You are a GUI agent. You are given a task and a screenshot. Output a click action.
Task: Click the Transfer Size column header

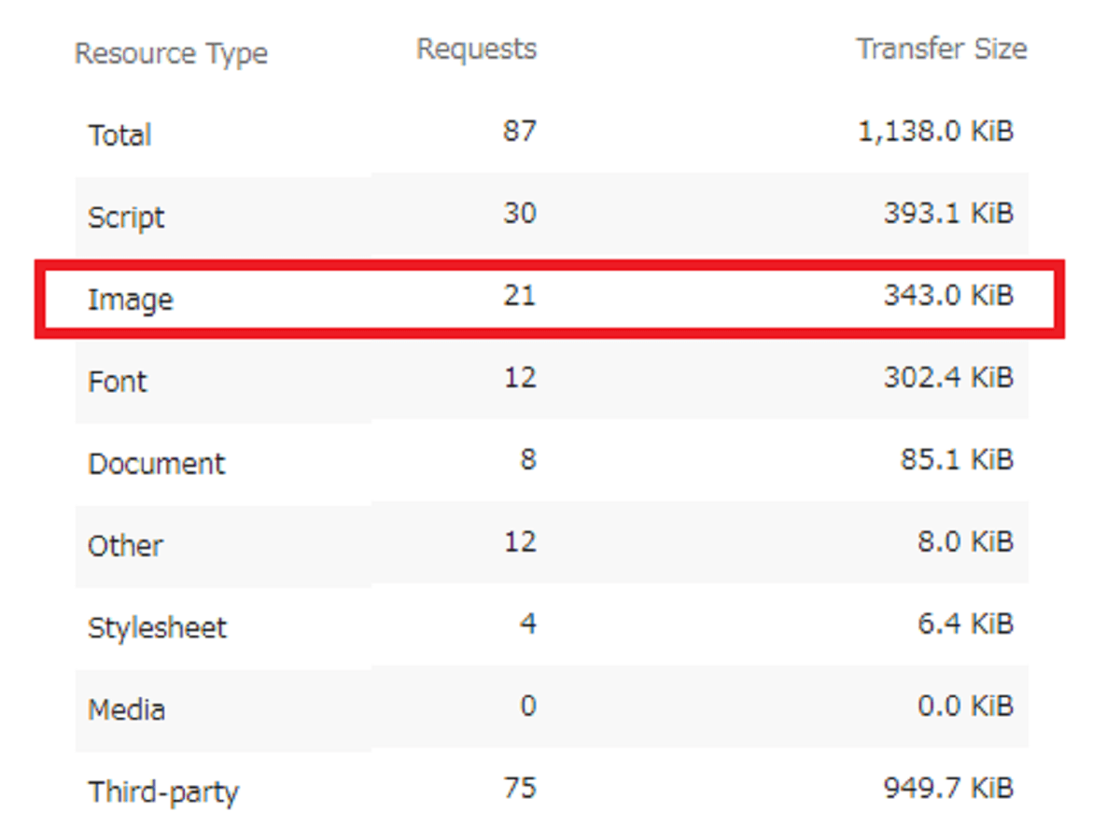click(x=942, y=49)
